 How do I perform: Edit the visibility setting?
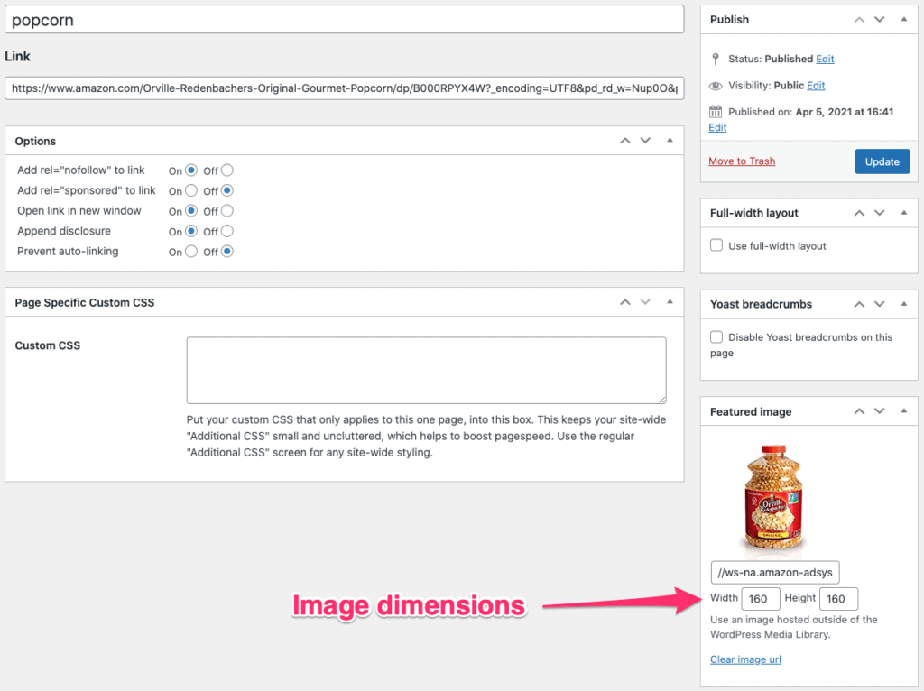coord(816,86)
